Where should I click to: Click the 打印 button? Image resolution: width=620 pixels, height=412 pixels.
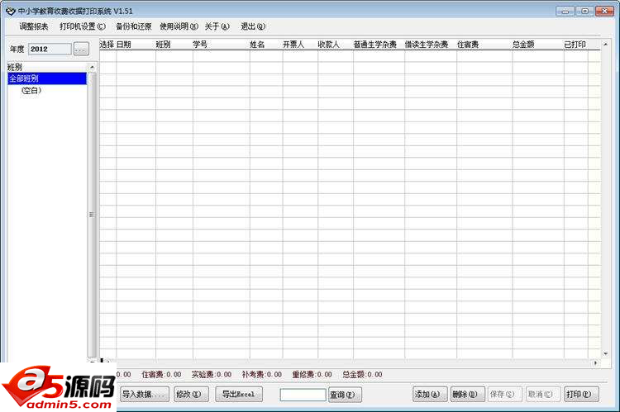pos(581,394)
